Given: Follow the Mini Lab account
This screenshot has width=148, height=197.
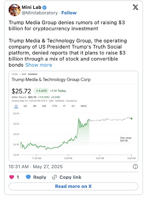Looking at the screenshot, I should point(69,13).
